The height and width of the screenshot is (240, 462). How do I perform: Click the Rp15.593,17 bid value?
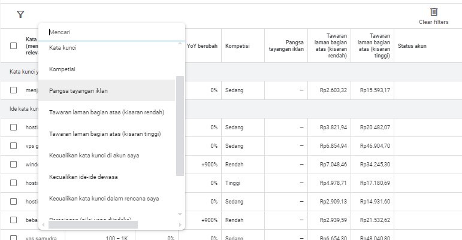[375, 90]
